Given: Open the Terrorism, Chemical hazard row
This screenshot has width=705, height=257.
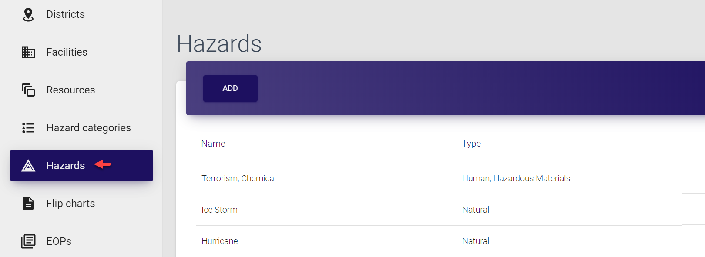Looking at the screenshot, I should click(238, 178).
